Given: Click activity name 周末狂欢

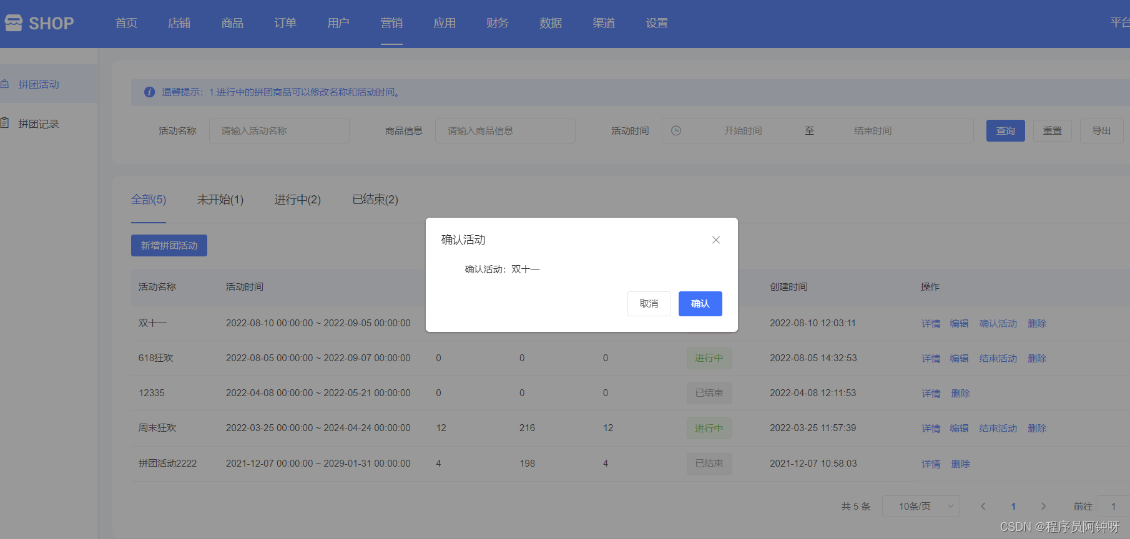Looking at the screenshot, I should coord(157,428).
